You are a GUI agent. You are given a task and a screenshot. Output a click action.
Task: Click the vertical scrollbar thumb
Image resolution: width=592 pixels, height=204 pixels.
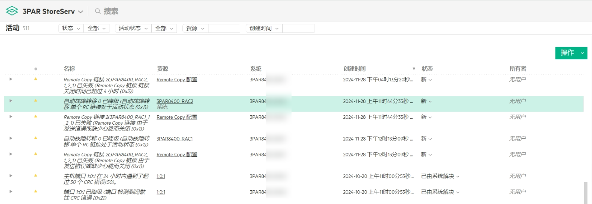pyautogui.click(x=586, y=193)
